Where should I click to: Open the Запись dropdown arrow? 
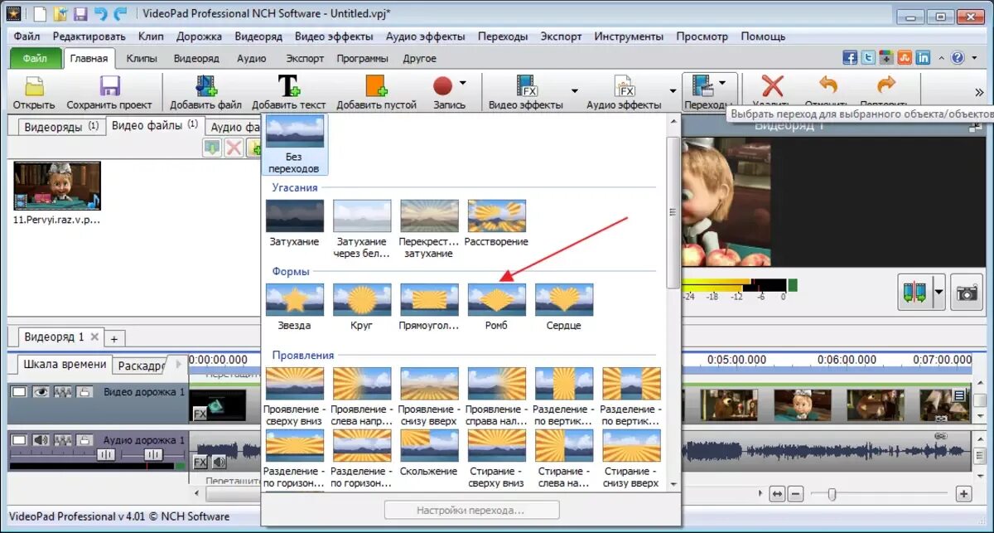462,83
